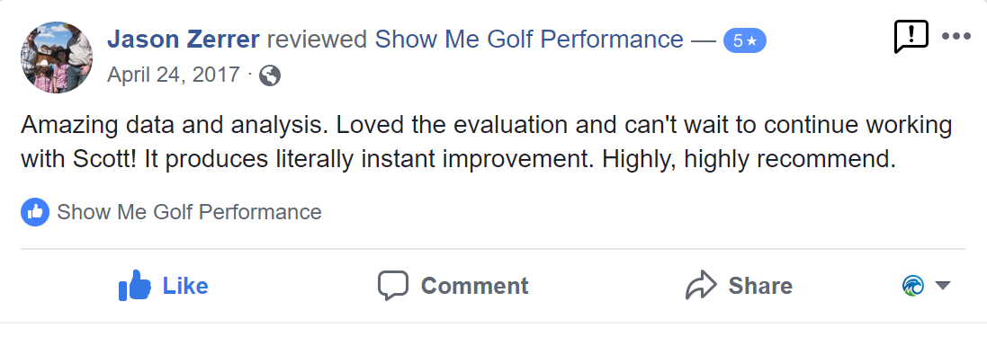Click the Share button label
Screen dimensions: 987x337
760,286
